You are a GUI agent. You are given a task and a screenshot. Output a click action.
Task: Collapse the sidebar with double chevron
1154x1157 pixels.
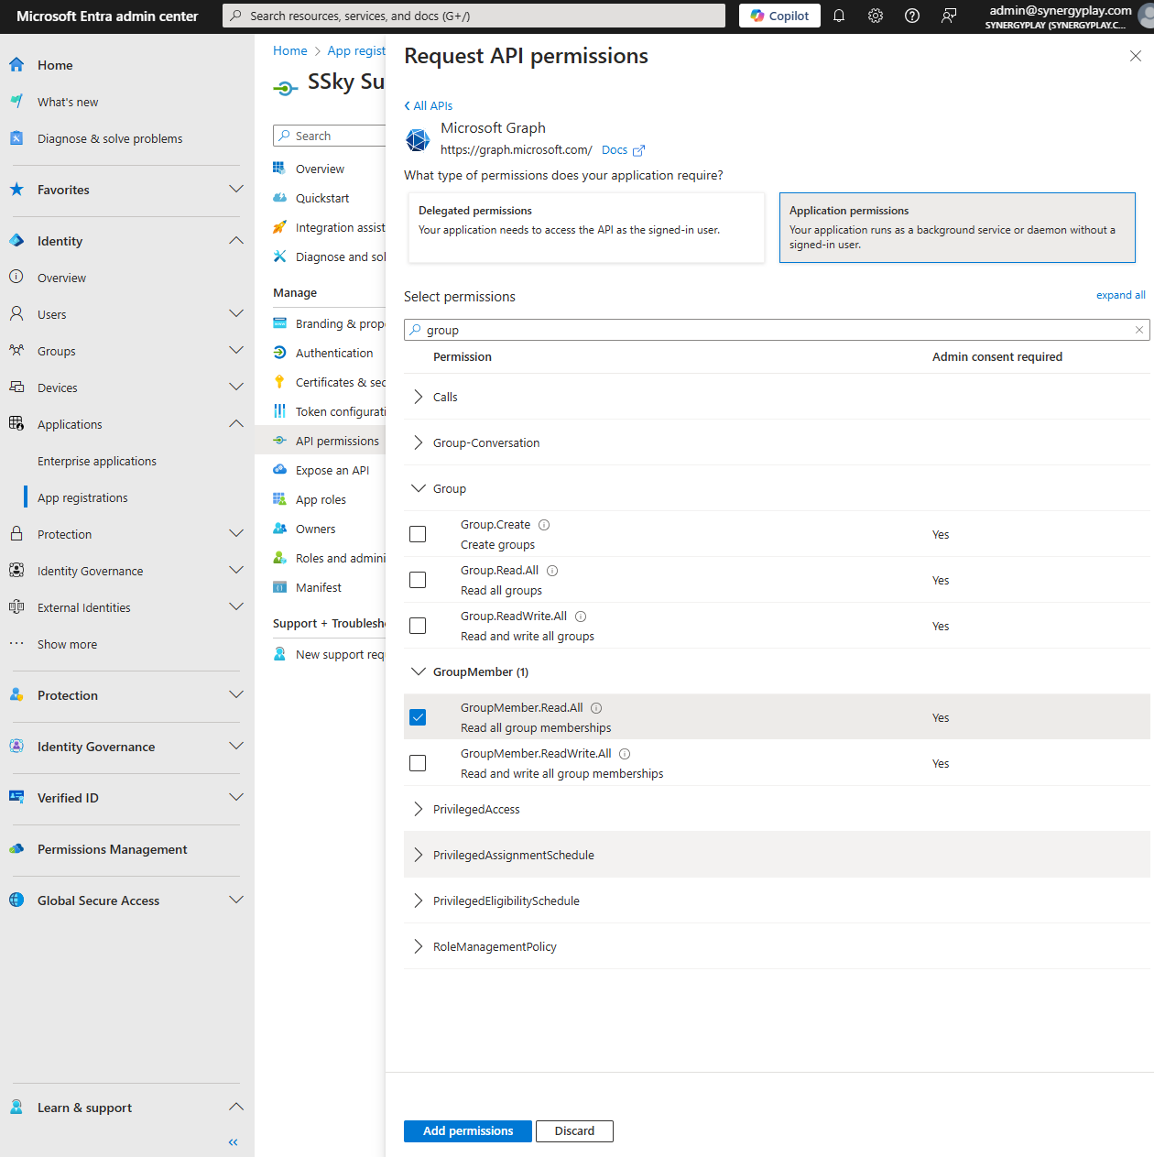(x=234, y=1142)
